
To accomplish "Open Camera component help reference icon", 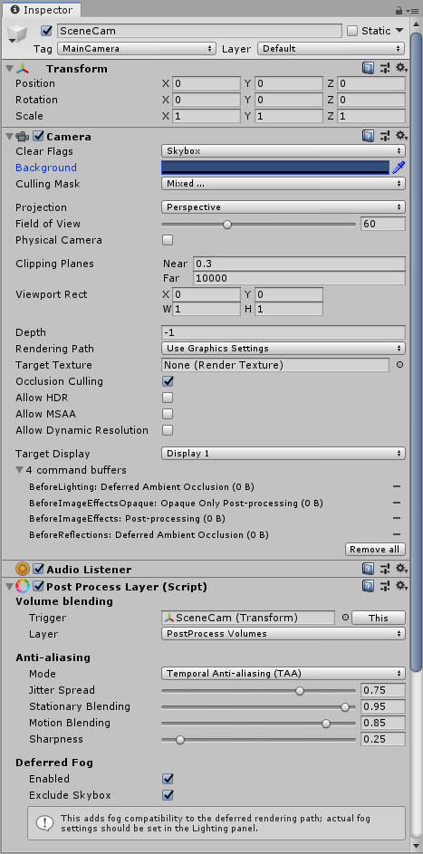I will pos(368,136).
